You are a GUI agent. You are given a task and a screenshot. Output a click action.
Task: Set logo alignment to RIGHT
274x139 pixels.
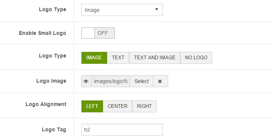[x=144, y=106]
